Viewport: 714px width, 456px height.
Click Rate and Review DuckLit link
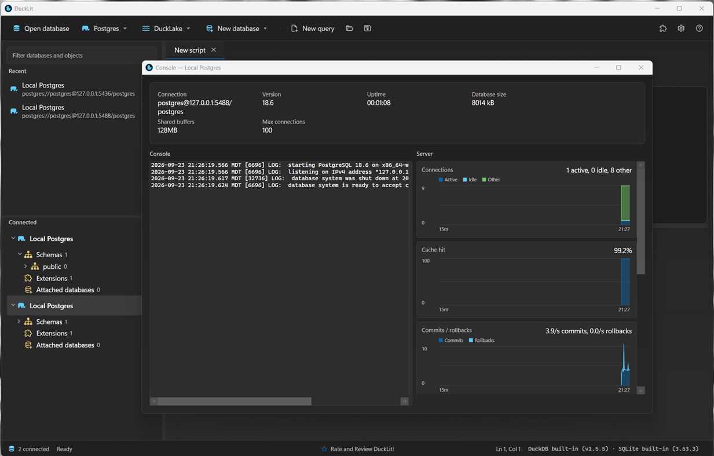[x=362, y=449]
